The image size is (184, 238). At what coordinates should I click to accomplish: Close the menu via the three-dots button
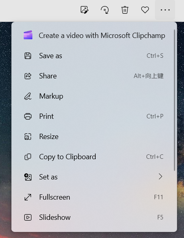pos(165,10)
